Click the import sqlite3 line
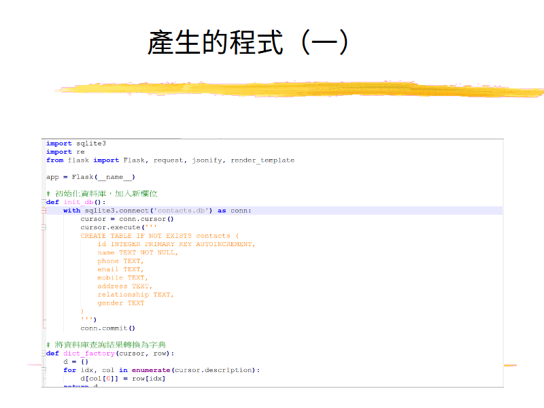Viewport: 544px width, 408px height. (x=76, y=143)
